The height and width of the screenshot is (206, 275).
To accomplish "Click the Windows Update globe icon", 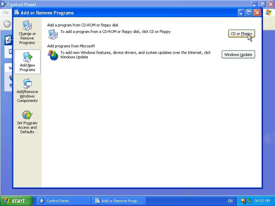I will (x=53, y=55).
